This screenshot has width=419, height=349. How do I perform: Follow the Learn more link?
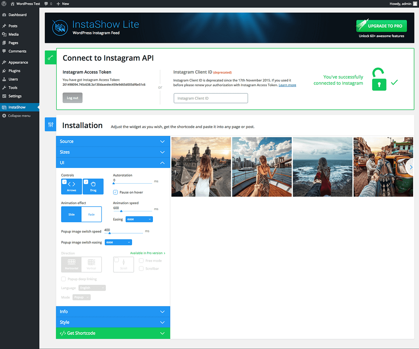tap(287, 85)
